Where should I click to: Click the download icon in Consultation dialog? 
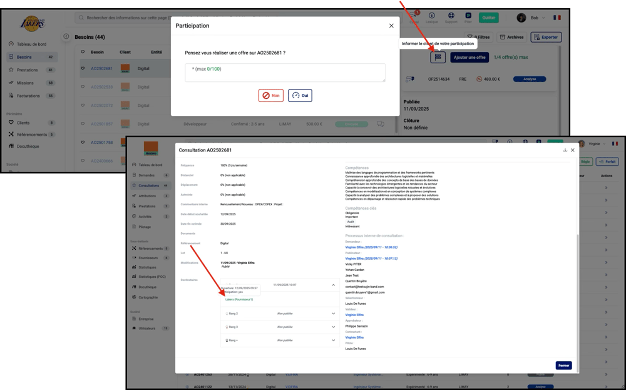click(565, 150)
